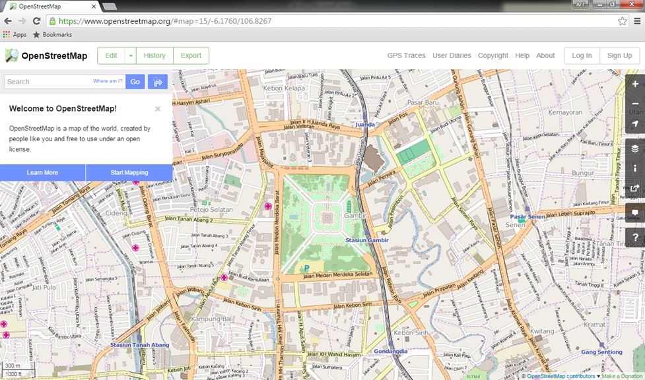Click the Go search button
Screen dimensions: 645x380
(135, 81)
